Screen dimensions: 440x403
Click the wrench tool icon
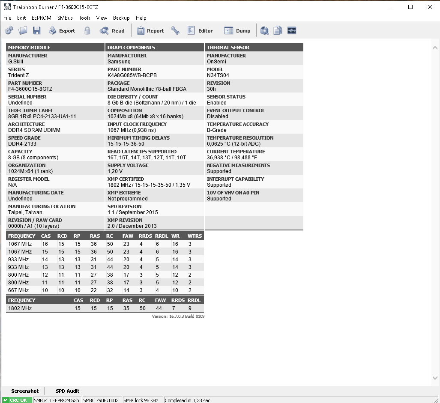click(x=175, y=30)
